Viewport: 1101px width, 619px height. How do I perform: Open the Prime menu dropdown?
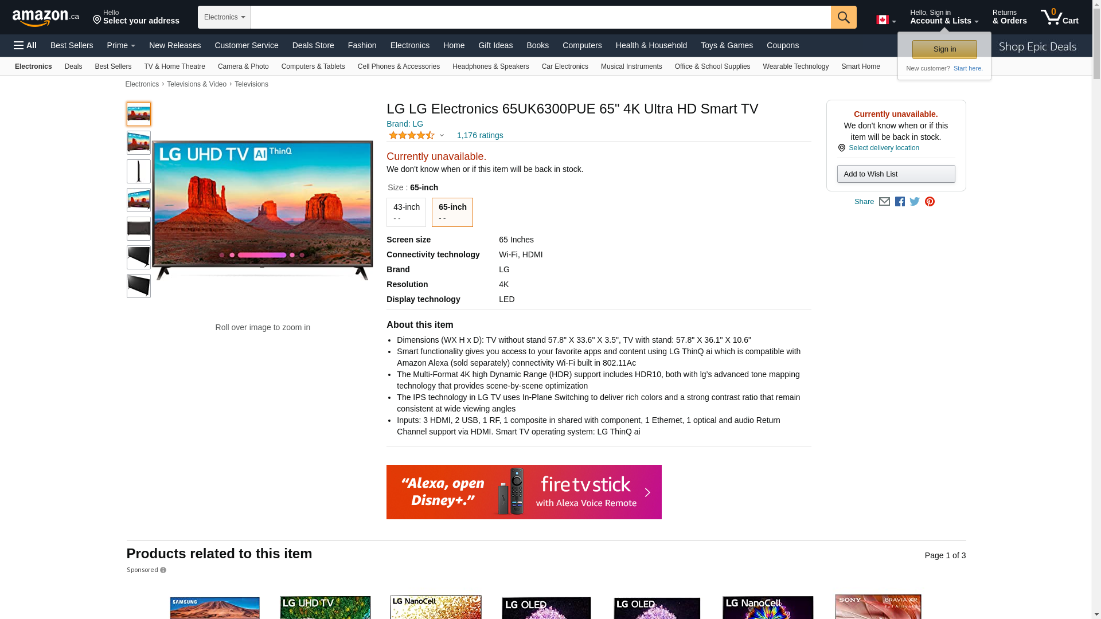point(121,45)
